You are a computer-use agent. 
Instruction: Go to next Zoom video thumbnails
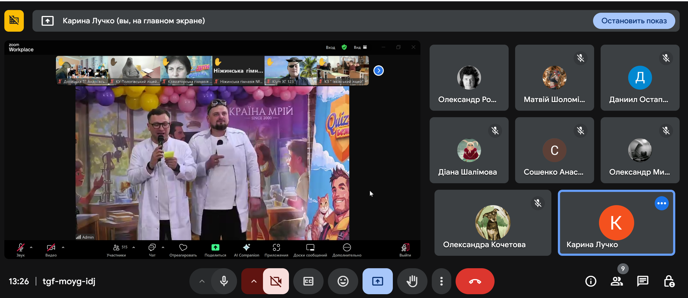[378, 71]
